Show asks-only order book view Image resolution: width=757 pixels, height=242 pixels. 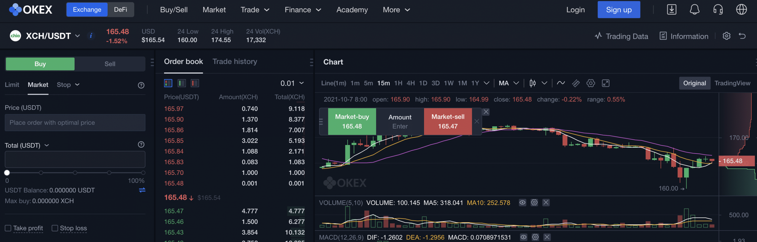[195, 83]
